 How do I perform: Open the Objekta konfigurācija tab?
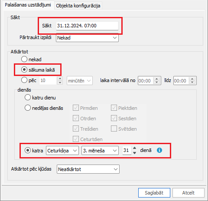pyautogui.click(x=78, y=6)
